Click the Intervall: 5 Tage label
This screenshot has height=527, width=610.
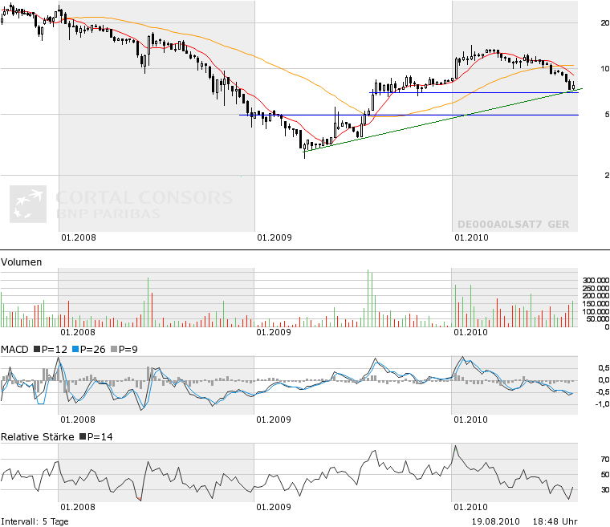[35, 521]
